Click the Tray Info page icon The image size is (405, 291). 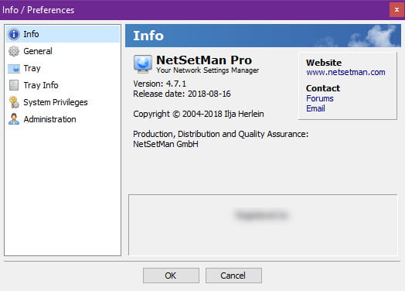coord(14,85)
